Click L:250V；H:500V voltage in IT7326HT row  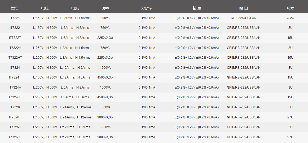point(45,137)
